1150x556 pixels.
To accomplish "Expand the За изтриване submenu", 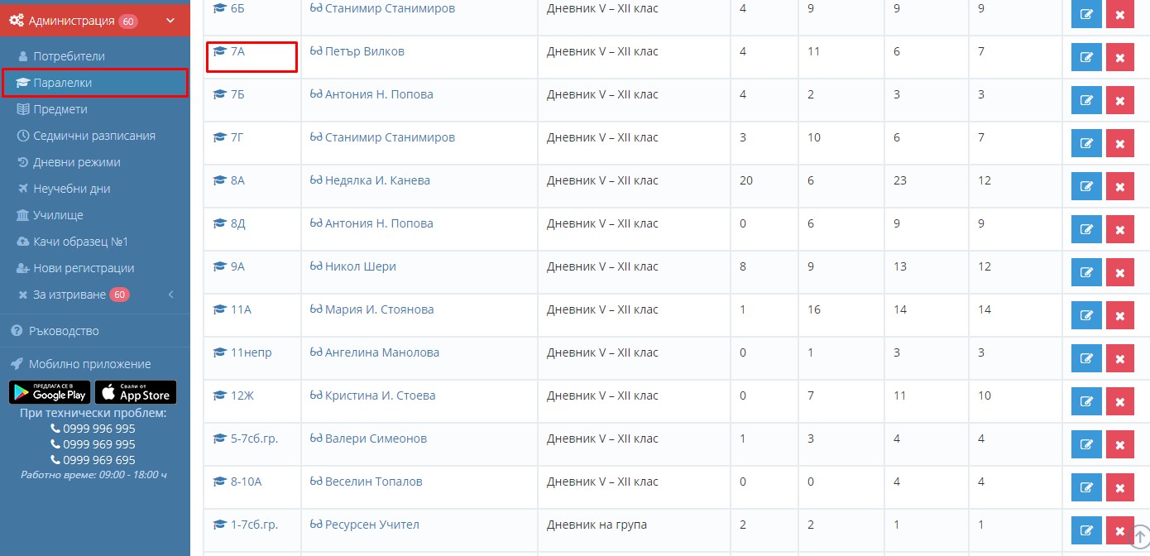I will 170,295.
